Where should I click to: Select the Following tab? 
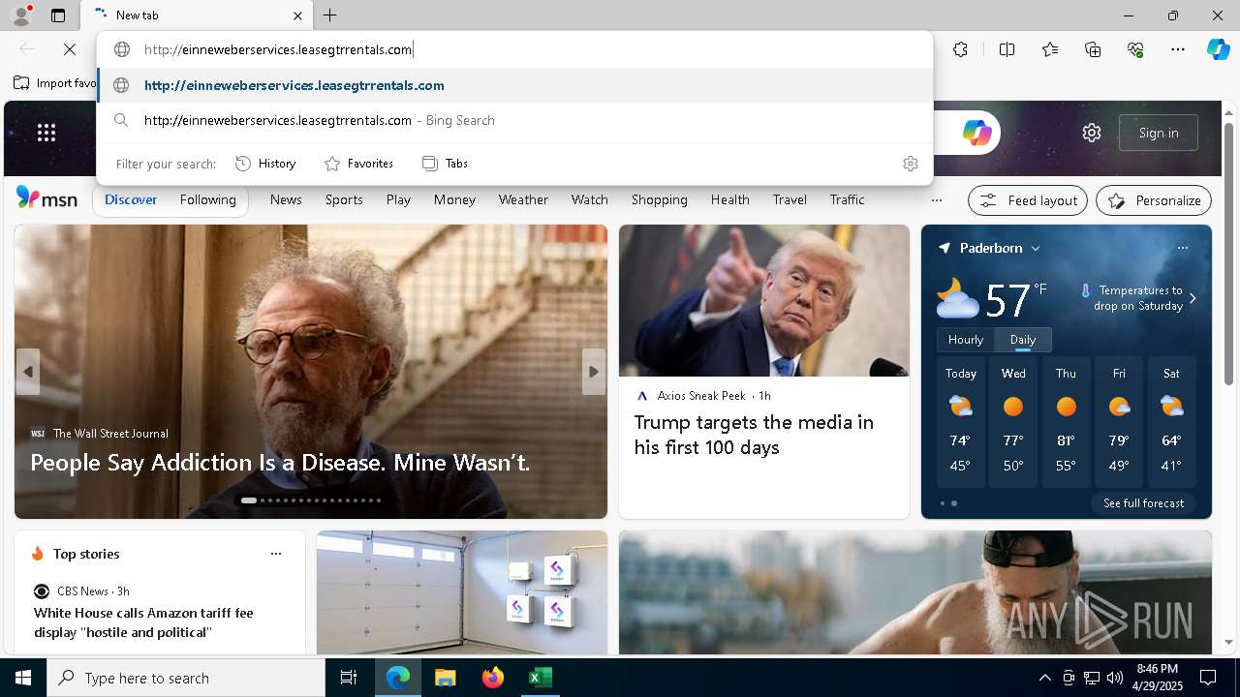pos(208,200)
